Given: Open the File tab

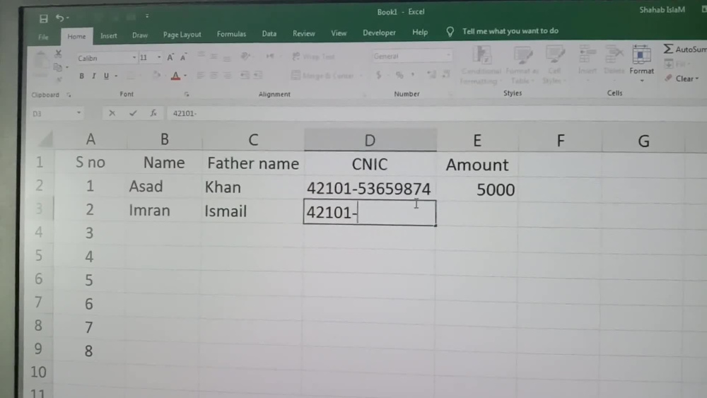Looking at the screenshot, I should click(x=43, y=37).
